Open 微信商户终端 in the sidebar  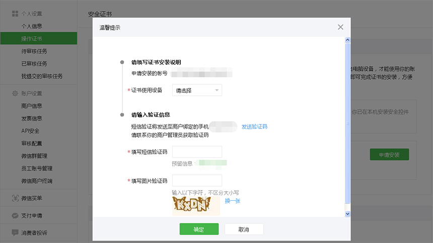click(37, 181)
